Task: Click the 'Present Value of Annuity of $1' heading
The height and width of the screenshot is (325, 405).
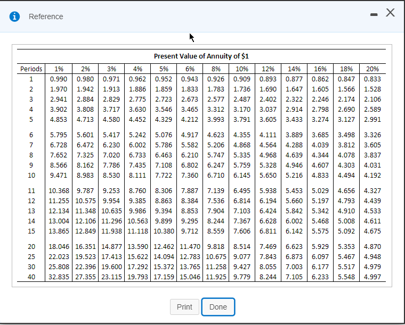Action: 201,56
